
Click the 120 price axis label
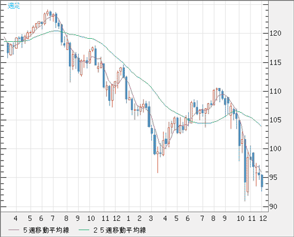[276, 33]
